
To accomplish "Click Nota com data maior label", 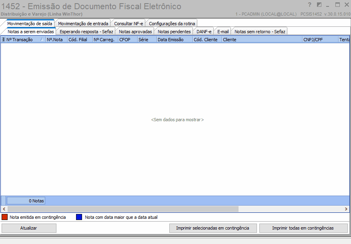I will click(121, 217).
